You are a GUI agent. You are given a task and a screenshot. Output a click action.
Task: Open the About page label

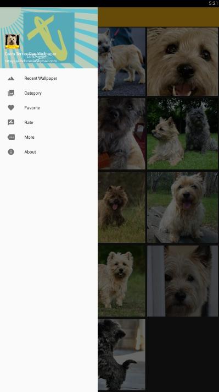point(30,152)
